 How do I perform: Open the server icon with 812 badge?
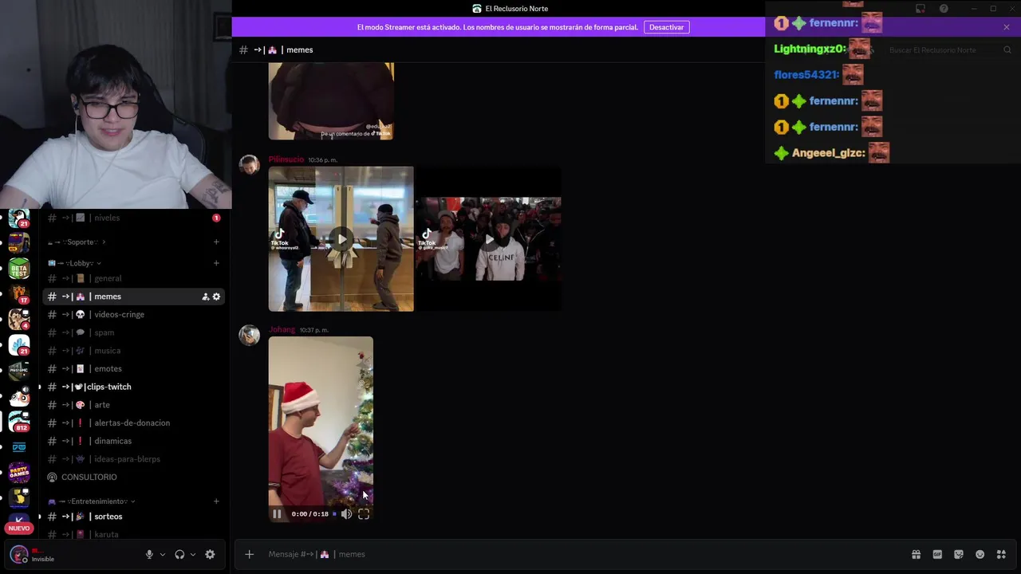coord(19,421)
